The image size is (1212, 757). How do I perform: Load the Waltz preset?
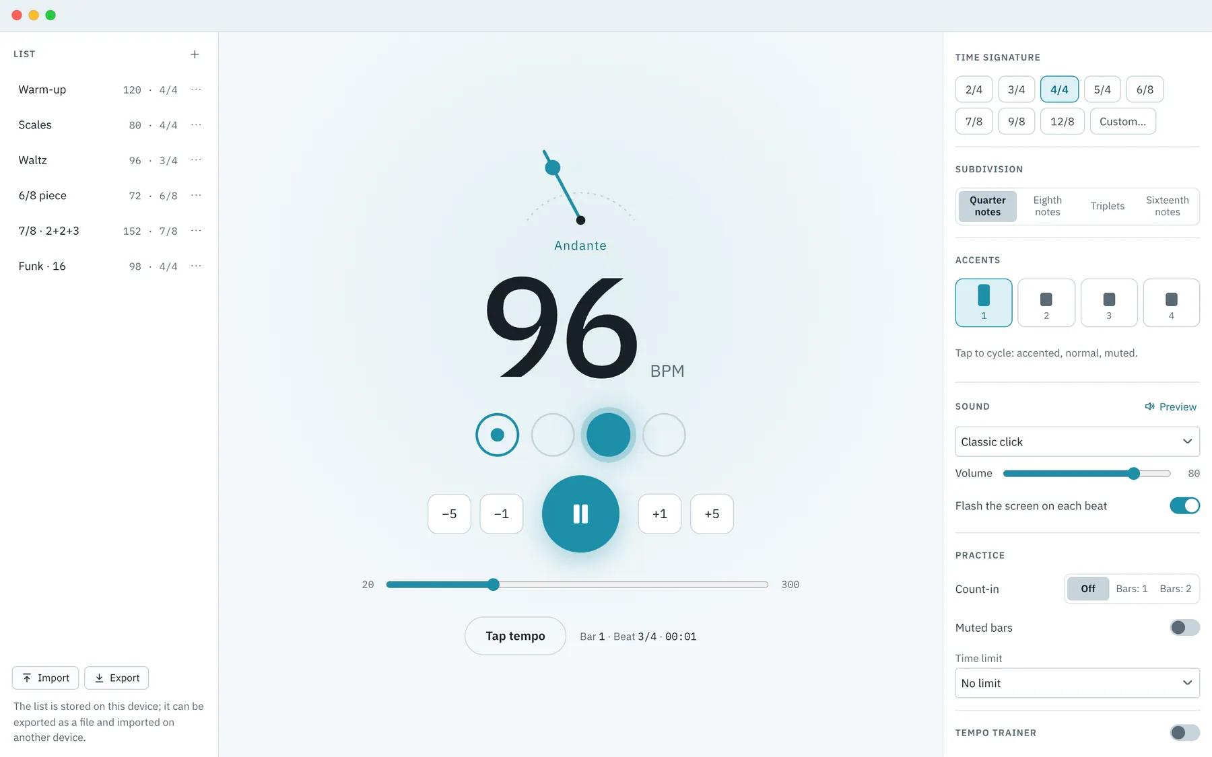click(98, 160)
